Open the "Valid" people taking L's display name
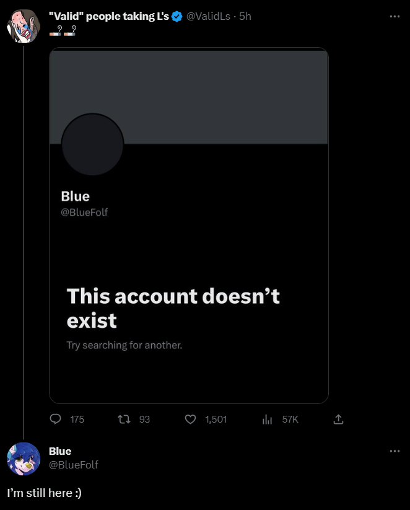The height and width of the screenshot is (510, 410). [x=109, y=16]
